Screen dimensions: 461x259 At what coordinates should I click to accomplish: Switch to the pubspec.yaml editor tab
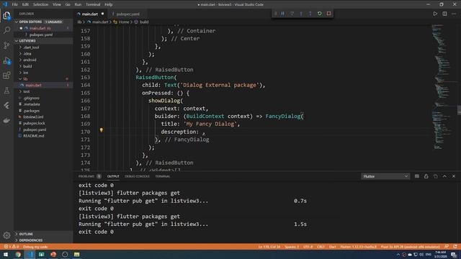click(x=127, y=14)
